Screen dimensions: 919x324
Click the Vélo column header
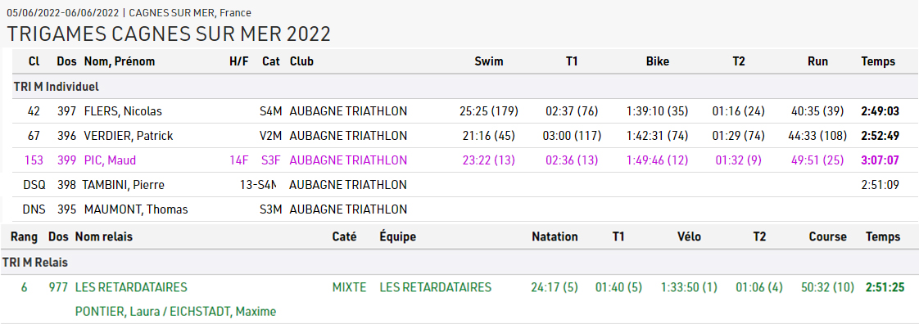tap(689, 236)
